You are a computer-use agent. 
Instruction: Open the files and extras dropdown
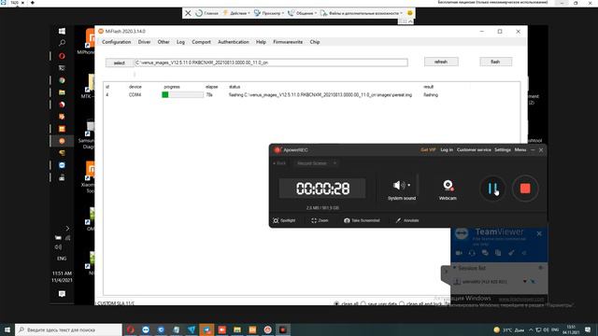[x=362, y=13]
